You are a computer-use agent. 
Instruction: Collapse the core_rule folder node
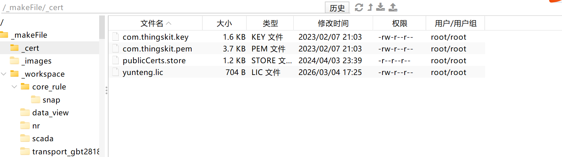(14, 87)
